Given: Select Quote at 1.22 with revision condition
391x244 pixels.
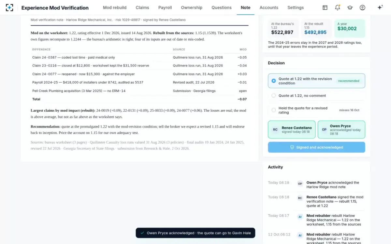Looking at the screenshot, I should pos(316,81).
